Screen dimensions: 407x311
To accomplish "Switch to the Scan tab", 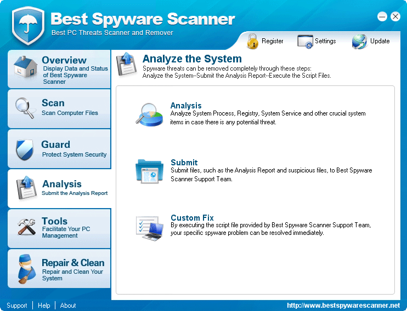I will 59,109.
